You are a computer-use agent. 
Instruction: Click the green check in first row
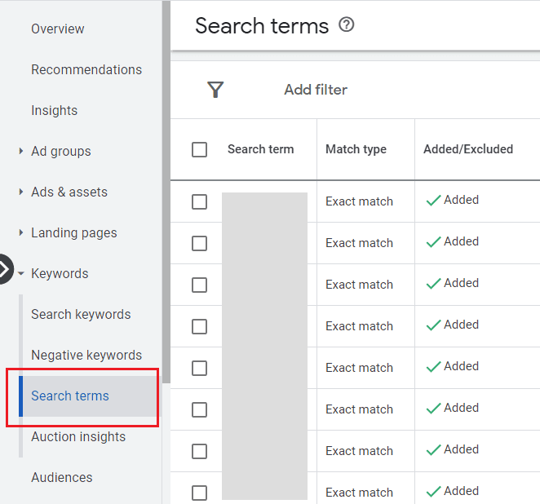pyautogui.click(x=434, y=201)
